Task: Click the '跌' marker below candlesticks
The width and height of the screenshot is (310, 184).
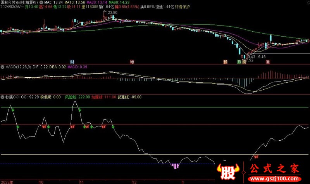Action: click(239, 62)
